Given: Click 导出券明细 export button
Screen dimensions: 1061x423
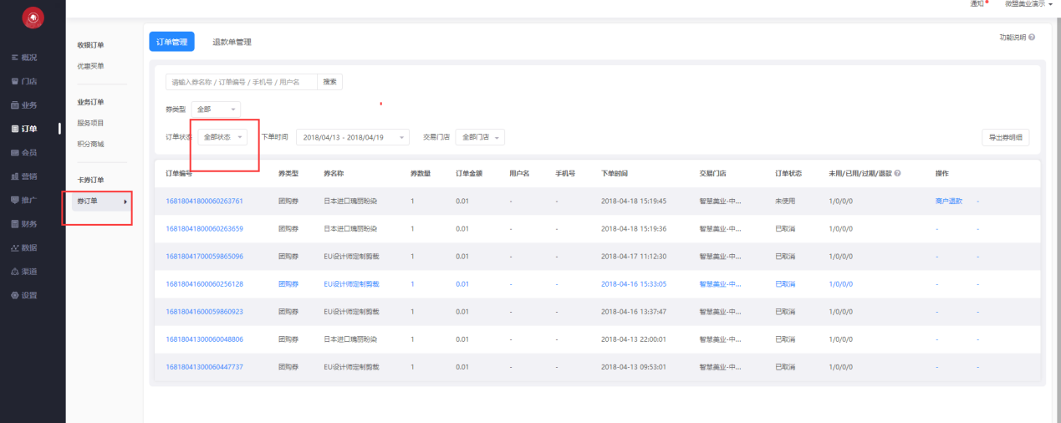Looking at the screenshot, I should click(x=1006, y=138).
